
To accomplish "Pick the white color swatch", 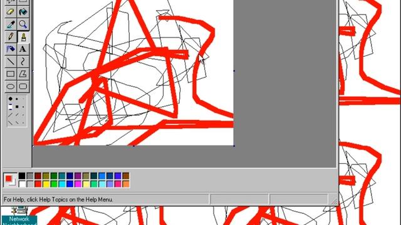I will tap(22, 184).
